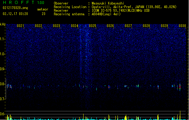This screenshot has height=120, width=189.
Task: Click the 1.0 kHz axis label
Action: (x=2, y=54)
